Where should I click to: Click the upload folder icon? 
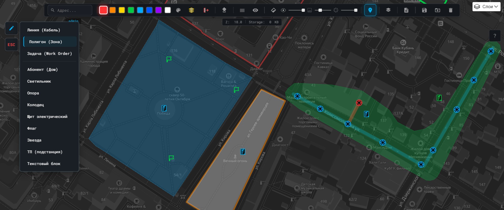click(437, 10)
